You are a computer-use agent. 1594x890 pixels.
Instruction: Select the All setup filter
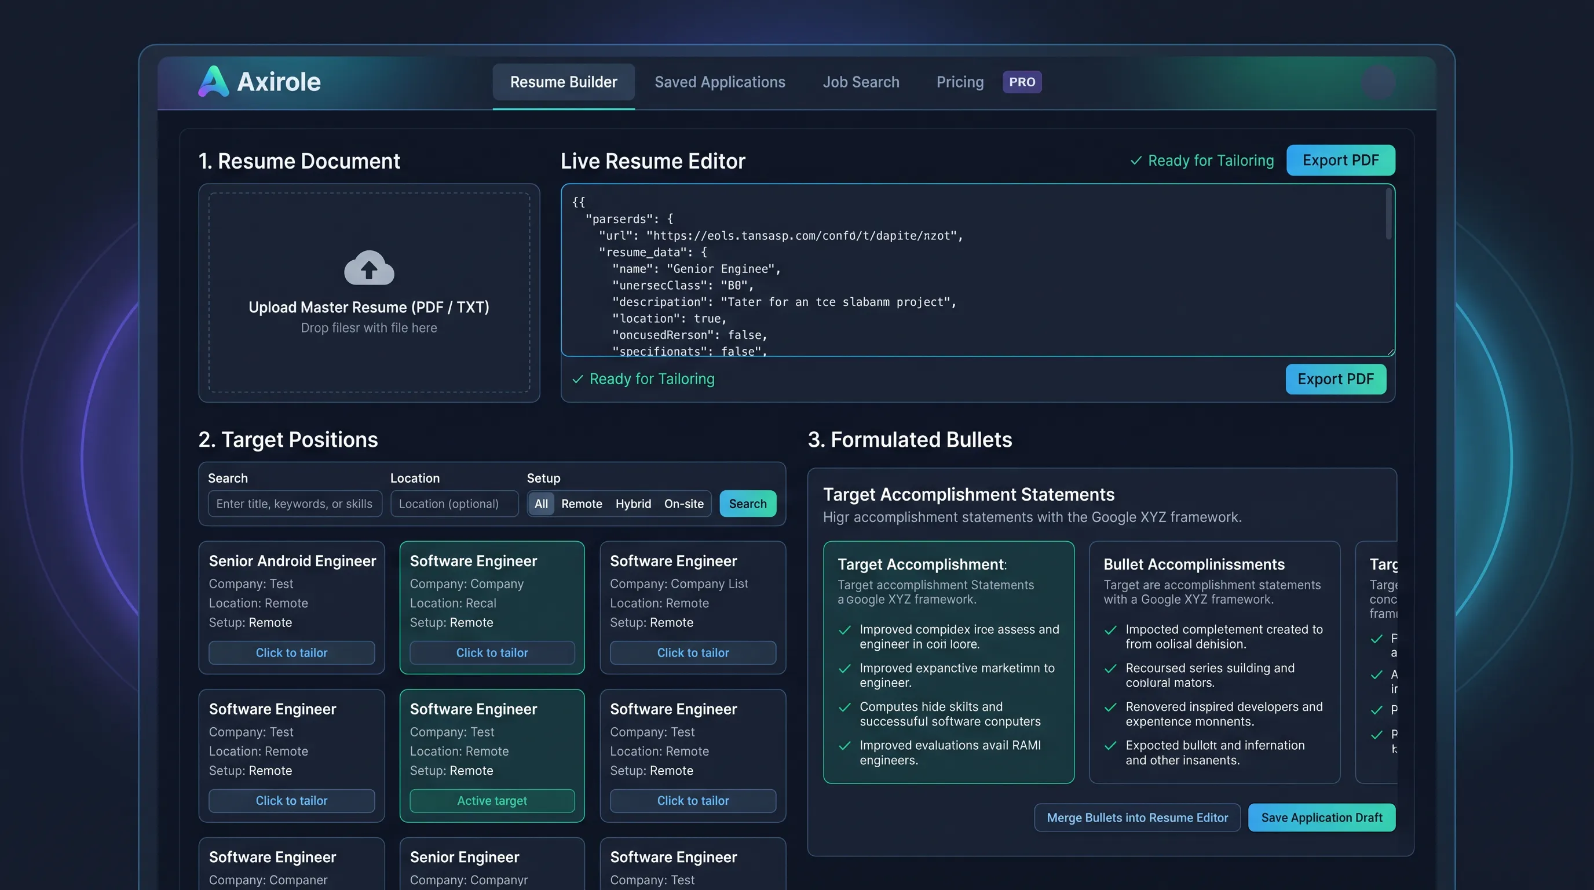tap(541, 504)
